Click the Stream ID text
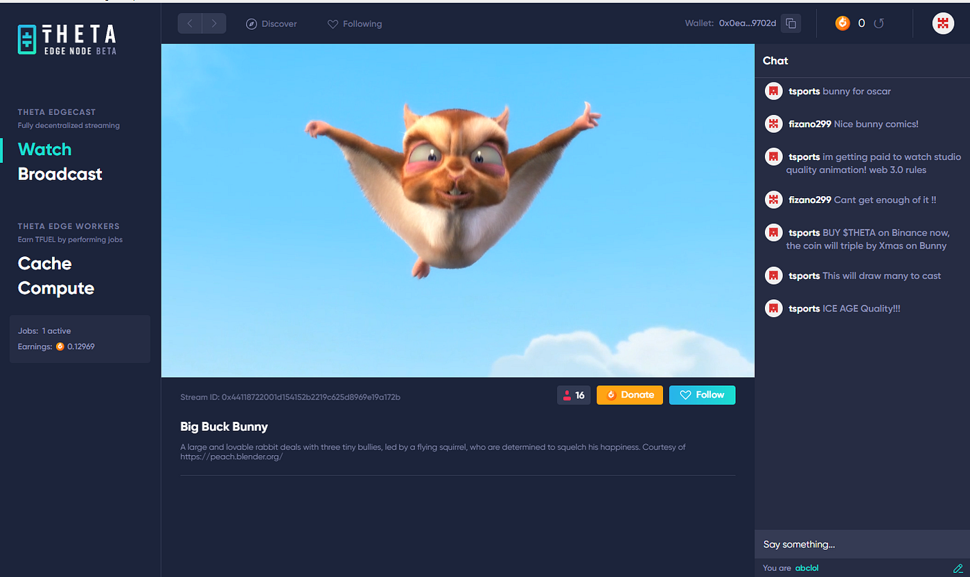970x577 pixels. click(290, 397)
